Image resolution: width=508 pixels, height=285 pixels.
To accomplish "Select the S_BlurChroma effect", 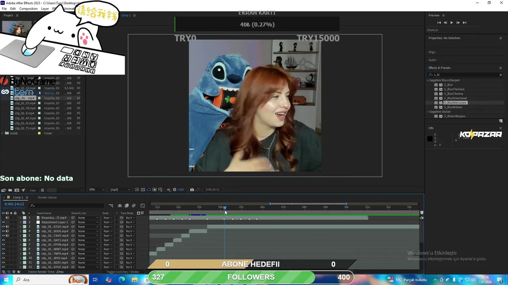I will (453, 94).
